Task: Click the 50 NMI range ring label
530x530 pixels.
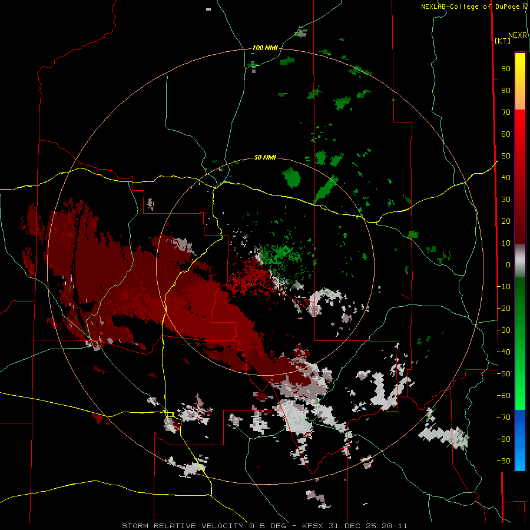Action: coord(265,157)
